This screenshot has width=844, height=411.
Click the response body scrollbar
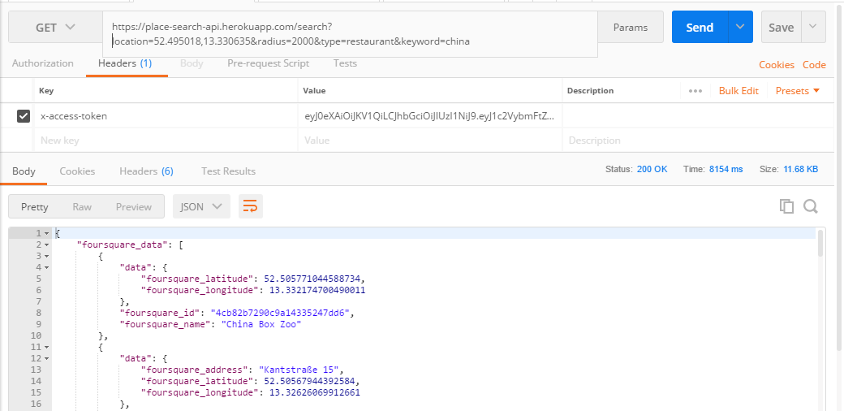820,242
